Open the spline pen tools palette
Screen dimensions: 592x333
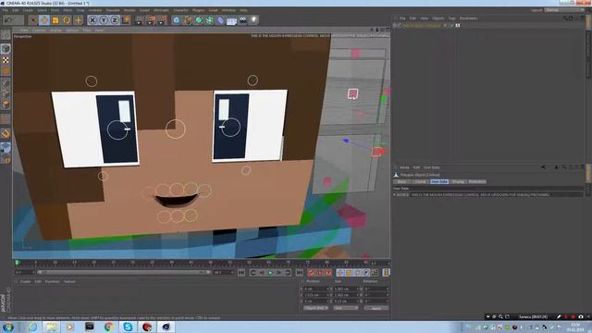[x=187, y=20]
